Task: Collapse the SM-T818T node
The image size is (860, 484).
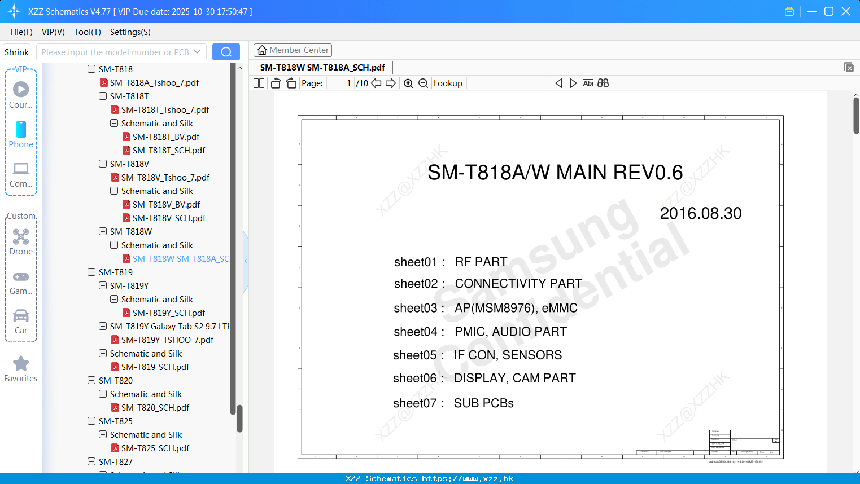Action: (103, 96)
